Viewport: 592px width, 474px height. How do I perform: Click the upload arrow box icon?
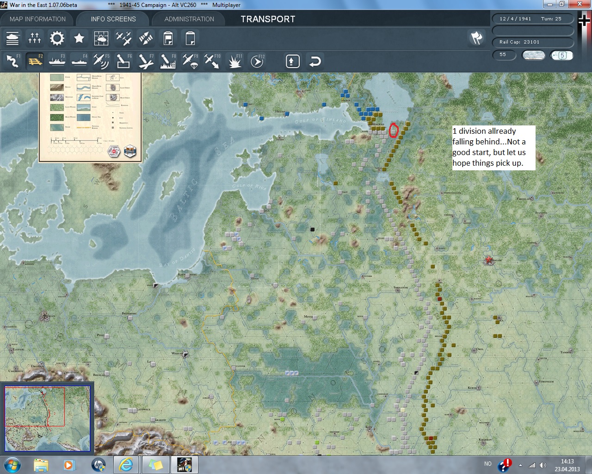[x=293, y=61]
